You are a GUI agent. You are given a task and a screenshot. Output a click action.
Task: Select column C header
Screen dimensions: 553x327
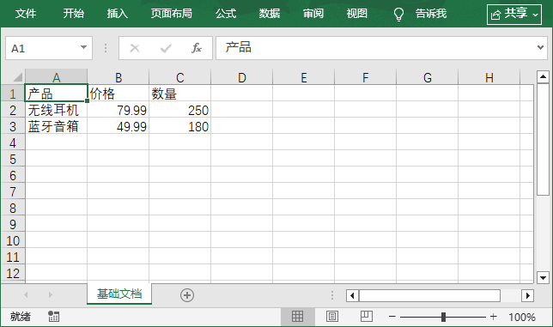tap(179, 77)
